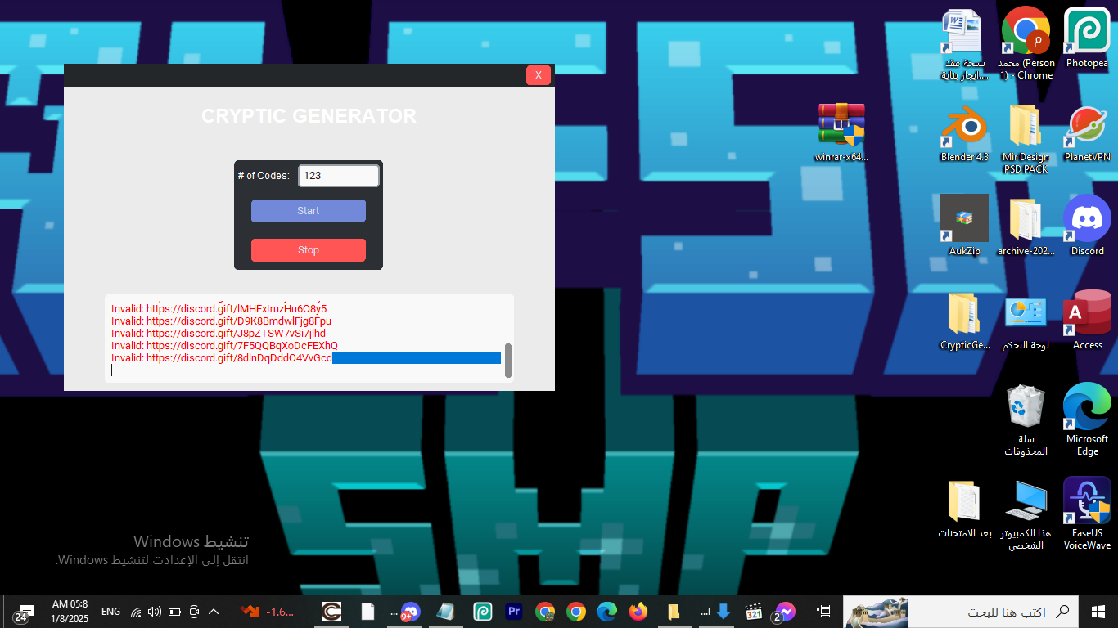Click the stock ticker -1.6 taskbar widget
The height and width of the screenshot is (628, 1118).
[x=268, y=612]
